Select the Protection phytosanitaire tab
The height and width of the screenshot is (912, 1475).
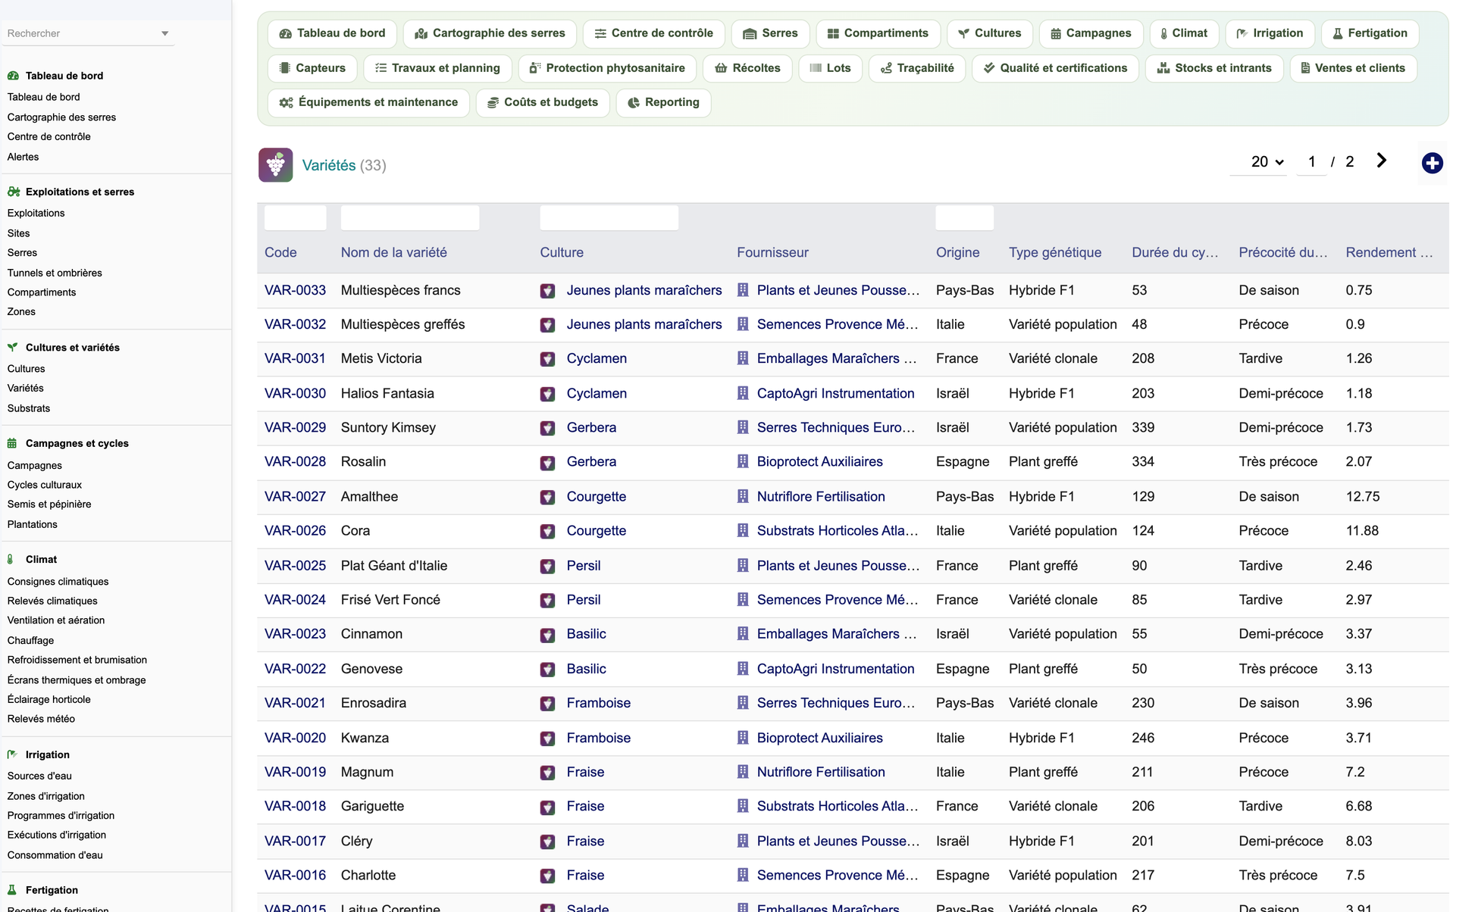(607, 68)
